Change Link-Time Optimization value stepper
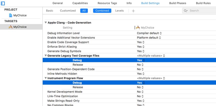The height and width of the screenshot is (106, 216). click(x=142, y=96)
